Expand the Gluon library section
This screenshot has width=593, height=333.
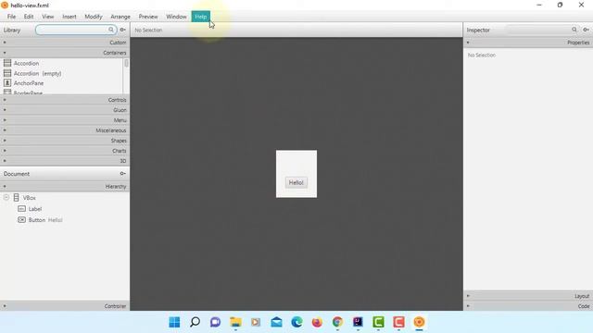pos(65,110)
